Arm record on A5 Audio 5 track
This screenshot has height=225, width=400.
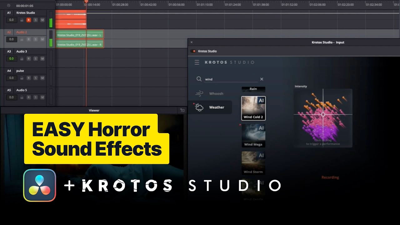point(29,97)
